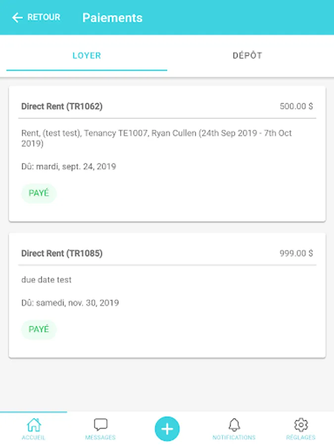Switch to the LOYER tab
Screen dimensions: 334x446
pyautogui.click(x=87, y=56)
